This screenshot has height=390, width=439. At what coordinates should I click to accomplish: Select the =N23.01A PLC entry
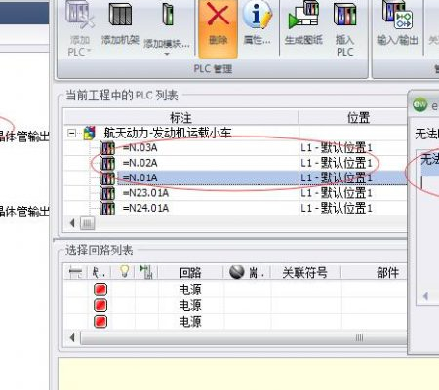pos(145,193)
